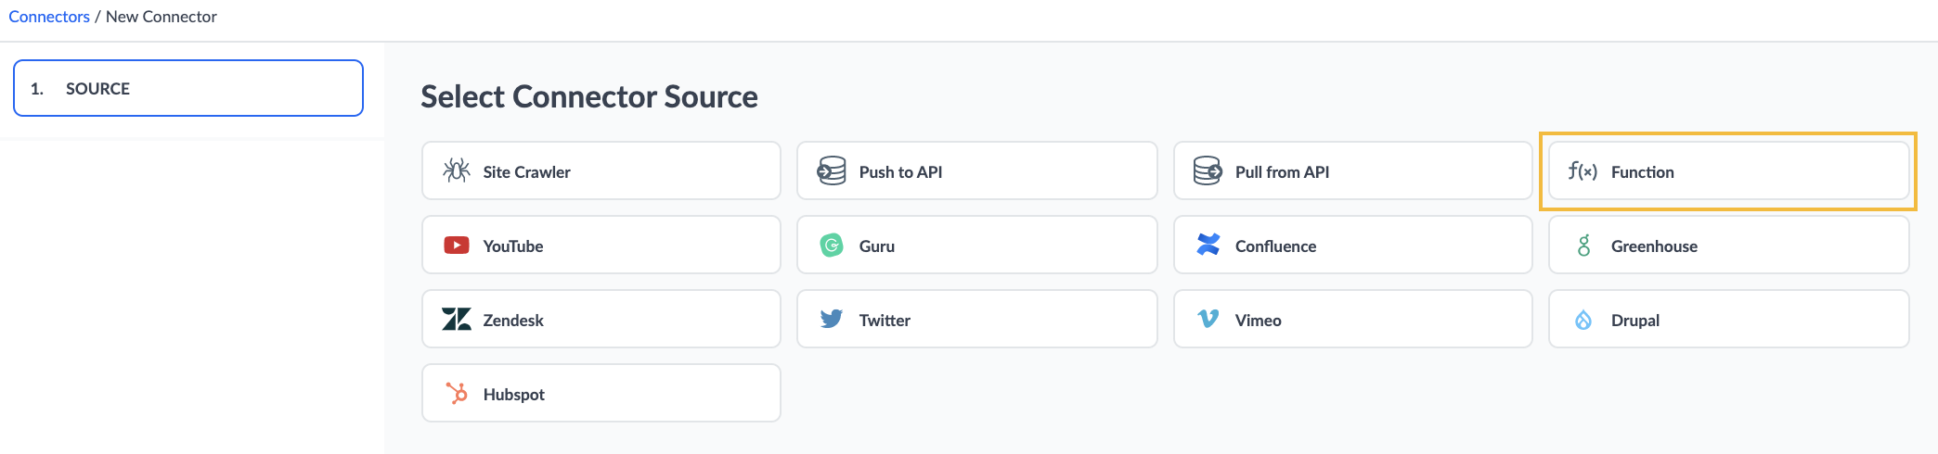Click the Greenhouse logo icon
The width and height of the screenshot is (1938, 454).
[x=1583, y=245]
